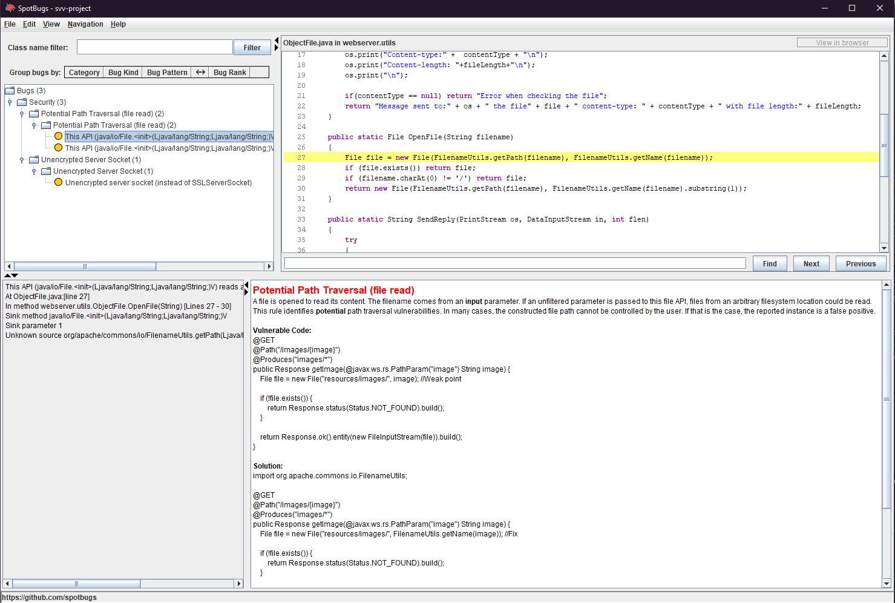Image resolution: width=895 pixels, height=603 pixels.
Task: Click the Filter button
Action: click(x=252, y=47)
